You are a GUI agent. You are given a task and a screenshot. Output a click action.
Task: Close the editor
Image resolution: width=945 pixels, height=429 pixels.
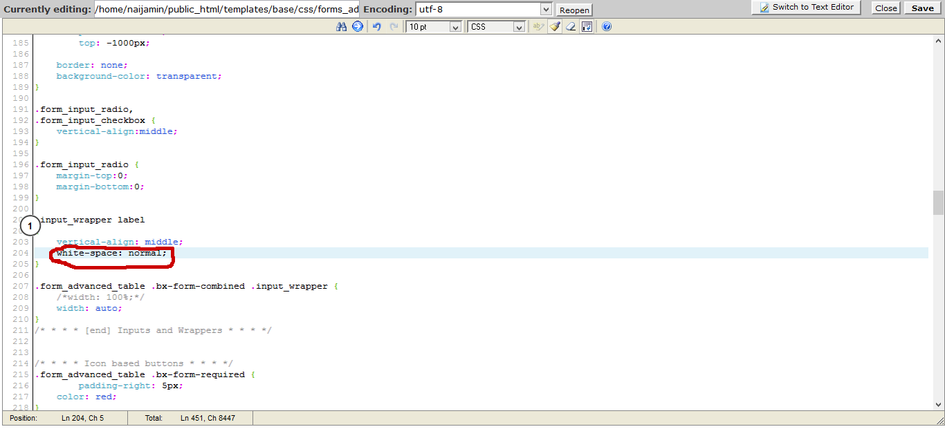(886, 8)
